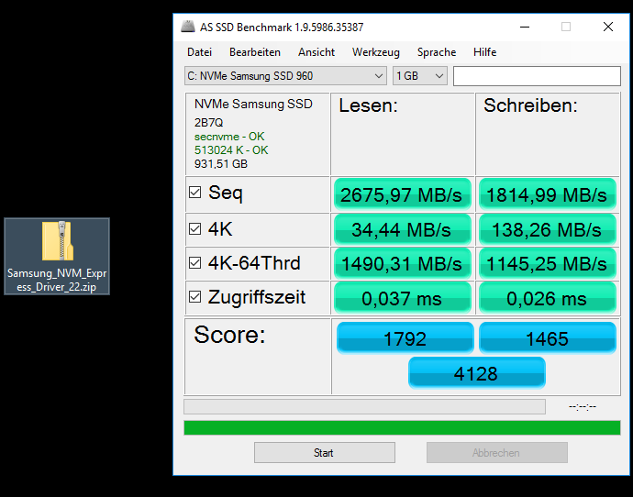Toggle the Seq test checkbox
The width and height of the screenshot is (633, 497).
point(195,193)
